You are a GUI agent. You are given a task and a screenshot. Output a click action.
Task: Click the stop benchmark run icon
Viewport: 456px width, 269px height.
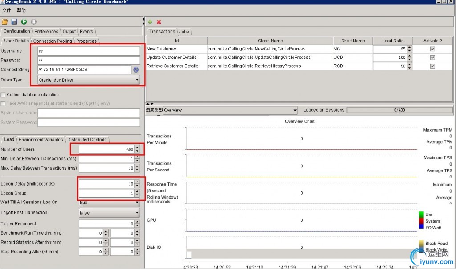(34, 21)
